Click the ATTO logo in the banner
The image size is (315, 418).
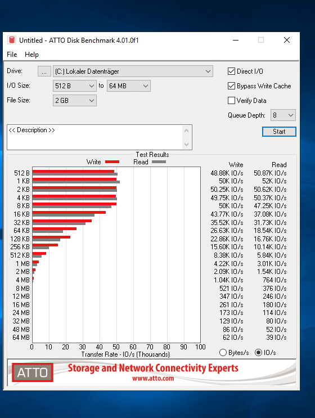[x=32, y=372]
